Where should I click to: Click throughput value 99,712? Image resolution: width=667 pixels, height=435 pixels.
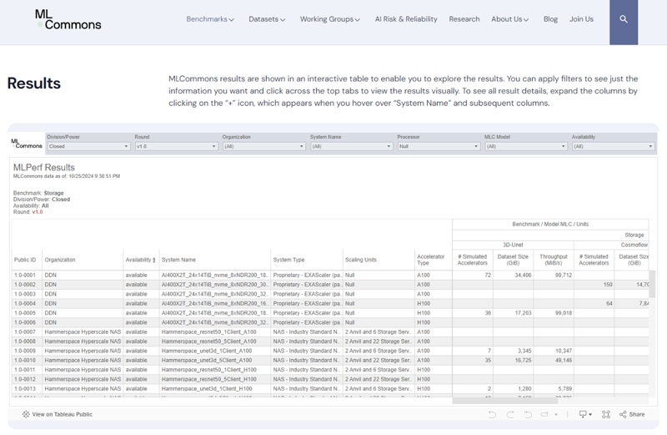pyautogui.click(x=564, y=276)
